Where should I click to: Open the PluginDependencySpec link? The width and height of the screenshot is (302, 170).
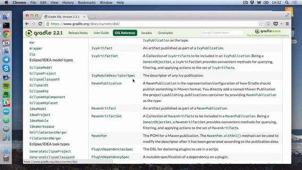click(x=110, y=157)
